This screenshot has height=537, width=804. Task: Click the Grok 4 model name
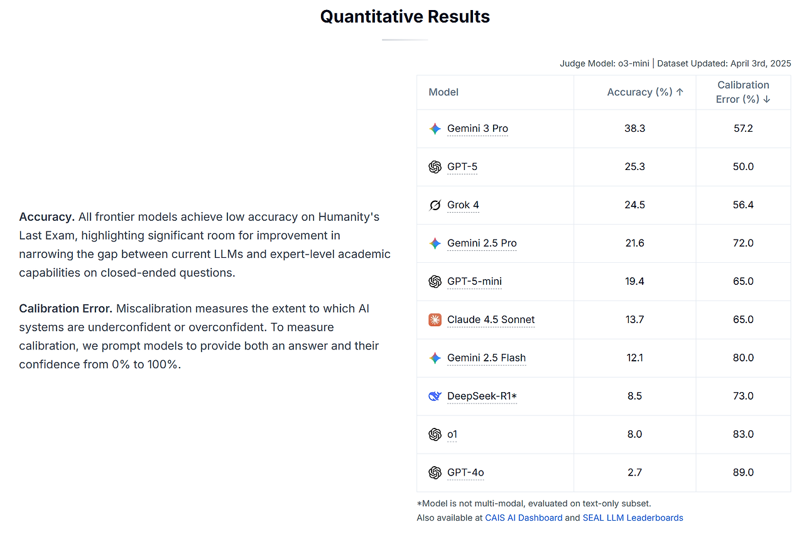(463, 205)
